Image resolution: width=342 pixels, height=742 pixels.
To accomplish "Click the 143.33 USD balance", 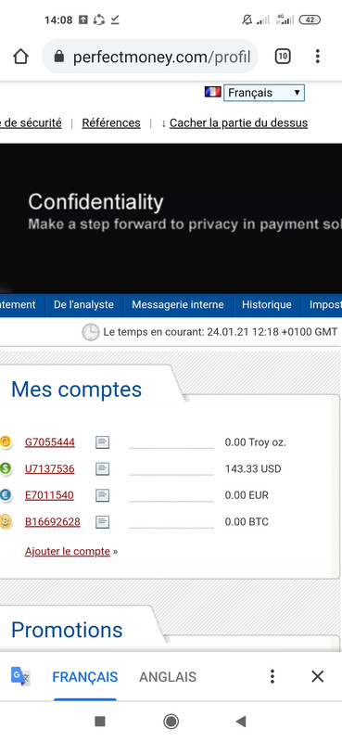I will (253, 469).
